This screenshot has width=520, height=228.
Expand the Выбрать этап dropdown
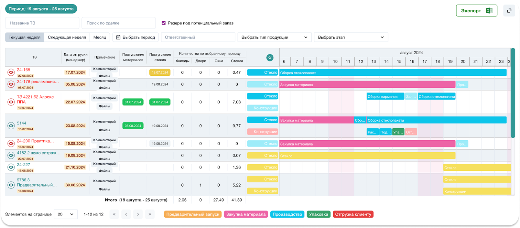pyautogui.click(x=351, y=38)
